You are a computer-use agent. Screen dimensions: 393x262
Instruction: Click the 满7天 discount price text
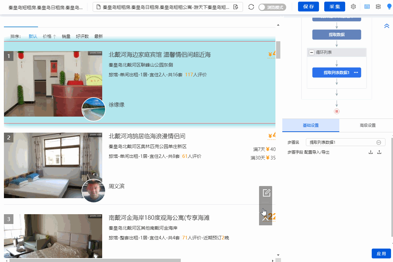tap(264, 149)
